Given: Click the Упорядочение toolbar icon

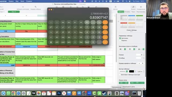Looking at the screenshot, I should pos(141,7).
